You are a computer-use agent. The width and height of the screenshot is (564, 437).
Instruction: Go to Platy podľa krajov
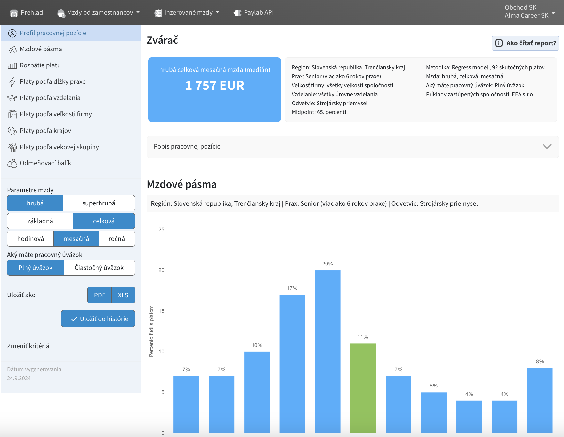[x=71, y=131]
